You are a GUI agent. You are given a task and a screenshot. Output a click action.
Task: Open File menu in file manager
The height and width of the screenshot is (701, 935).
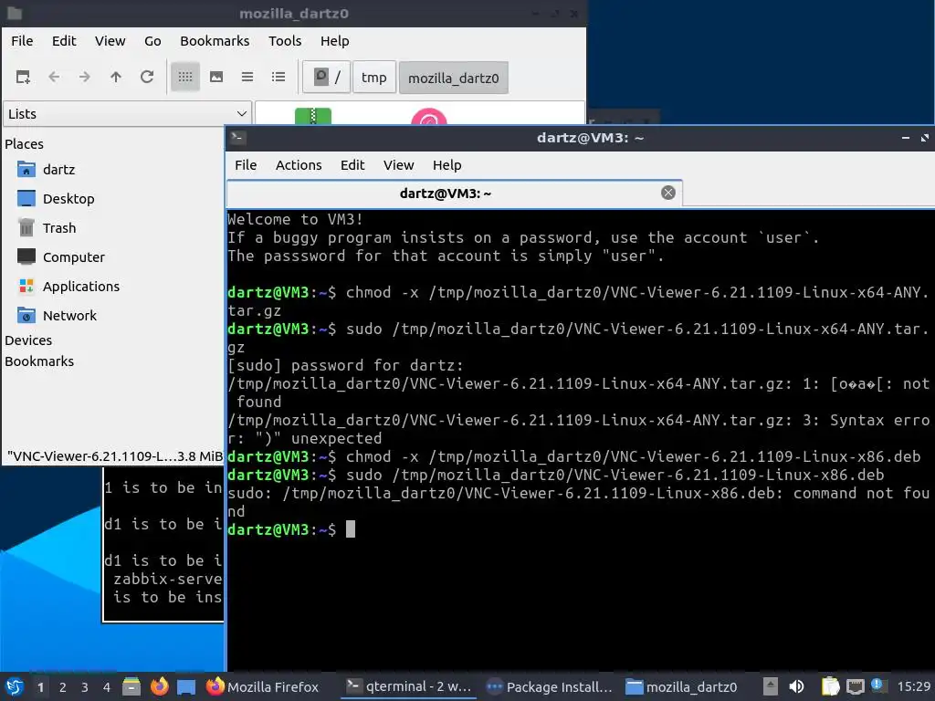(22, 41)
